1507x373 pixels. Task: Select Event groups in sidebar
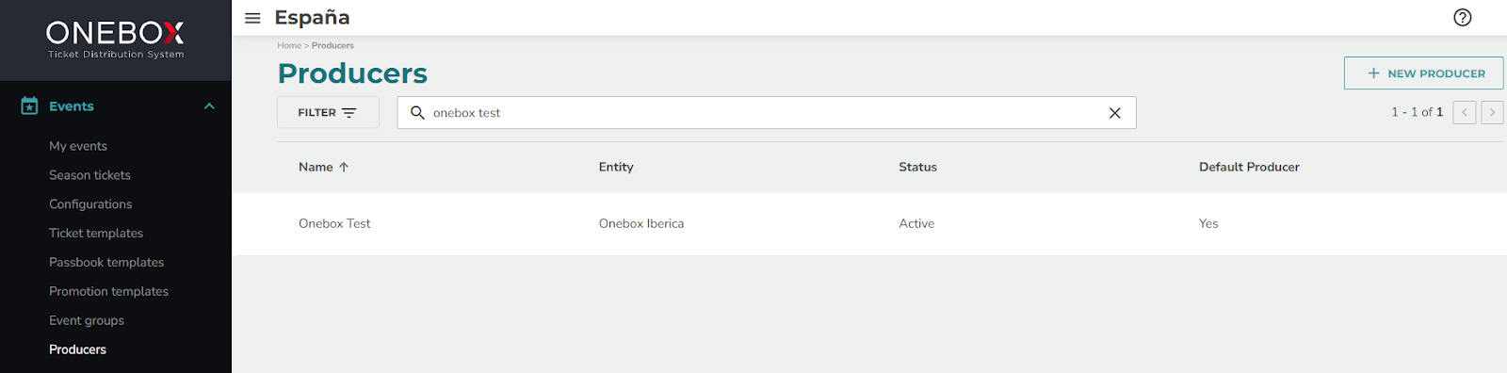pyautogui.click(x=87, y=321)
